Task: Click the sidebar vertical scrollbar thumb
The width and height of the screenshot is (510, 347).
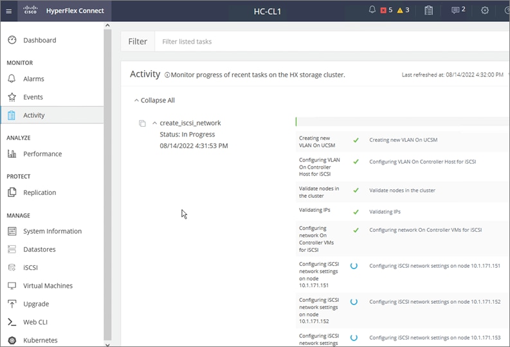Action: pyautogui.click(x=107, y=184)
